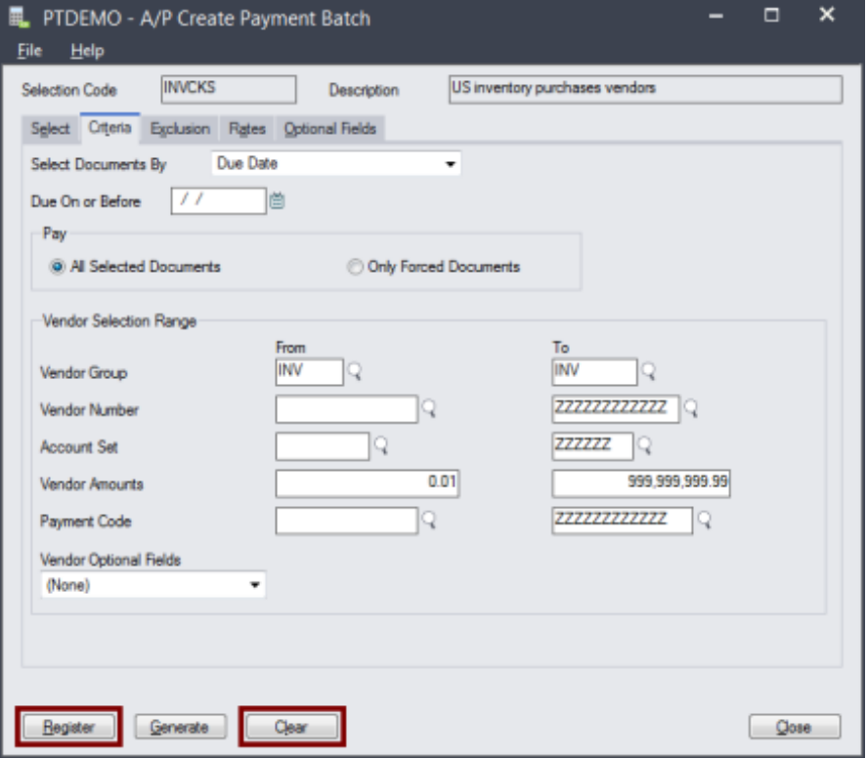
Task: Click the Account Set From field
Action: 322,446
